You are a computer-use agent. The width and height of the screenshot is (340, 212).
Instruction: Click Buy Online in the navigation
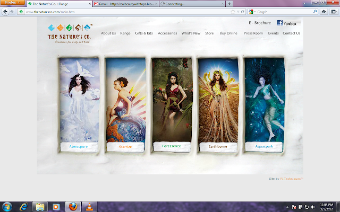click(228, 33)
